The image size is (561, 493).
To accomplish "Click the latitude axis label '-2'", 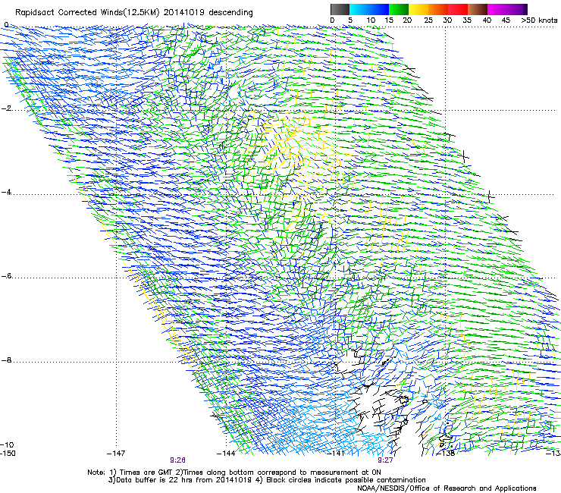I will 6,108.
